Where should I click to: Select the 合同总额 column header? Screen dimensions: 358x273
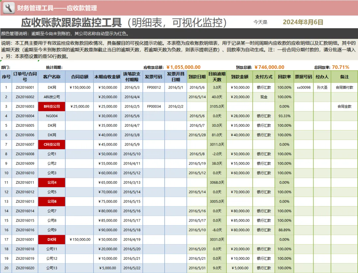pos(80,77)
